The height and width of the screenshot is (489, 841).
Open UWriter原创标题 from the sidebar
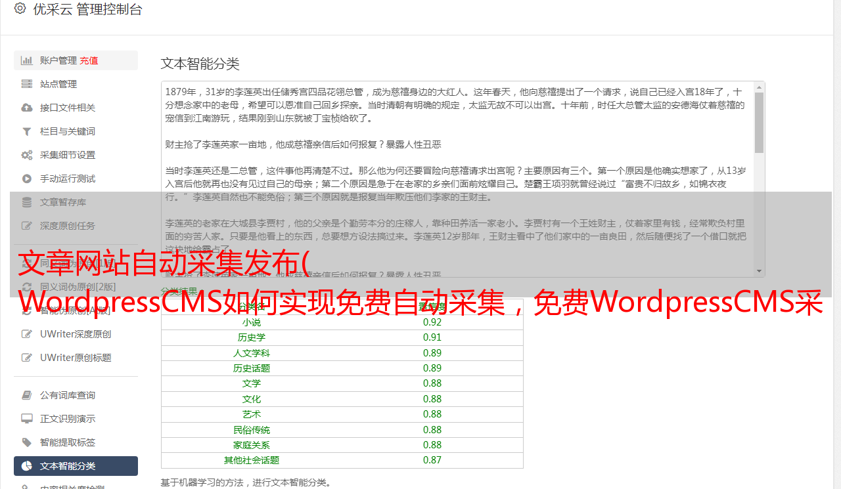[76, 358]
